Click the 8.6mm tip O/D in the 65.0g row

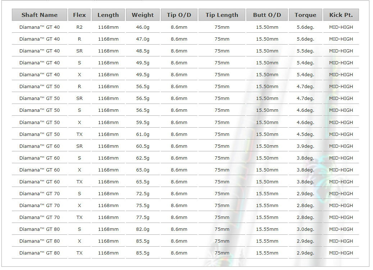click(179, 170)
